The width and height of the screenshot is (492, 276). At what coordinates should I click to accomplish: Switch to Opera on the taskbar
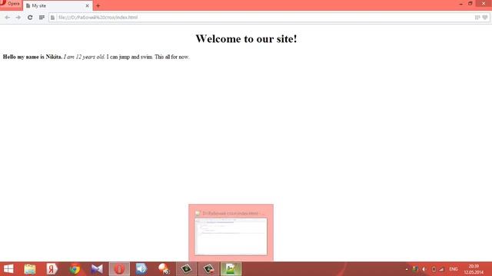pyautogui.click(x=119, y=269)
